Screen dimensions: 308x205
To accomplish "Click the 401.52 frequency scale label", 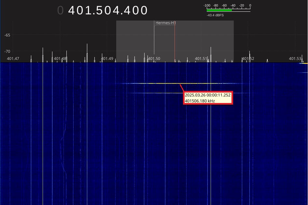I will [x=248, y=59].
